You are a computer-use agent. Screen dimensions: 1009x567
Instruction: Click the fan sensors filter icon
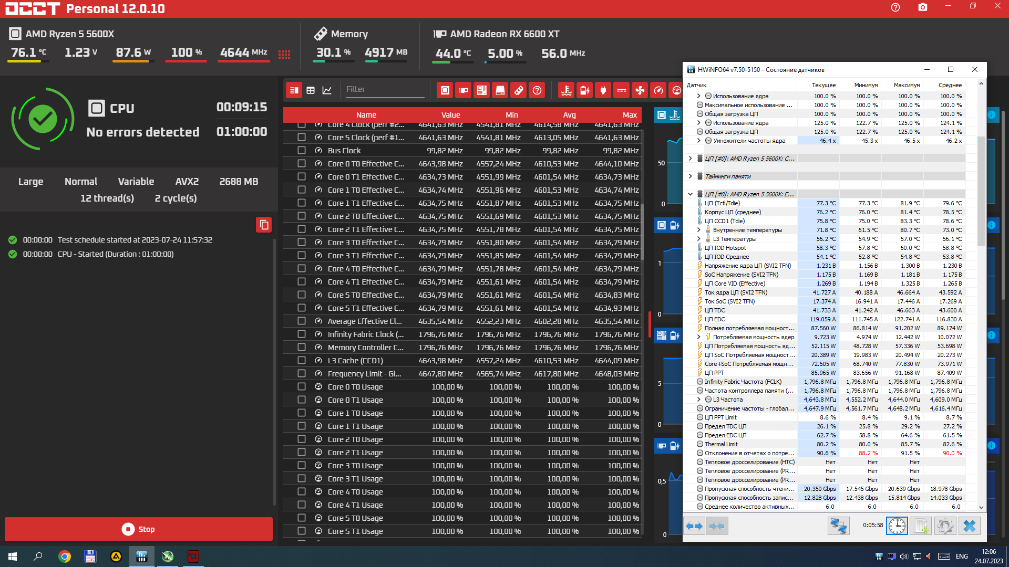pos(640,90)
